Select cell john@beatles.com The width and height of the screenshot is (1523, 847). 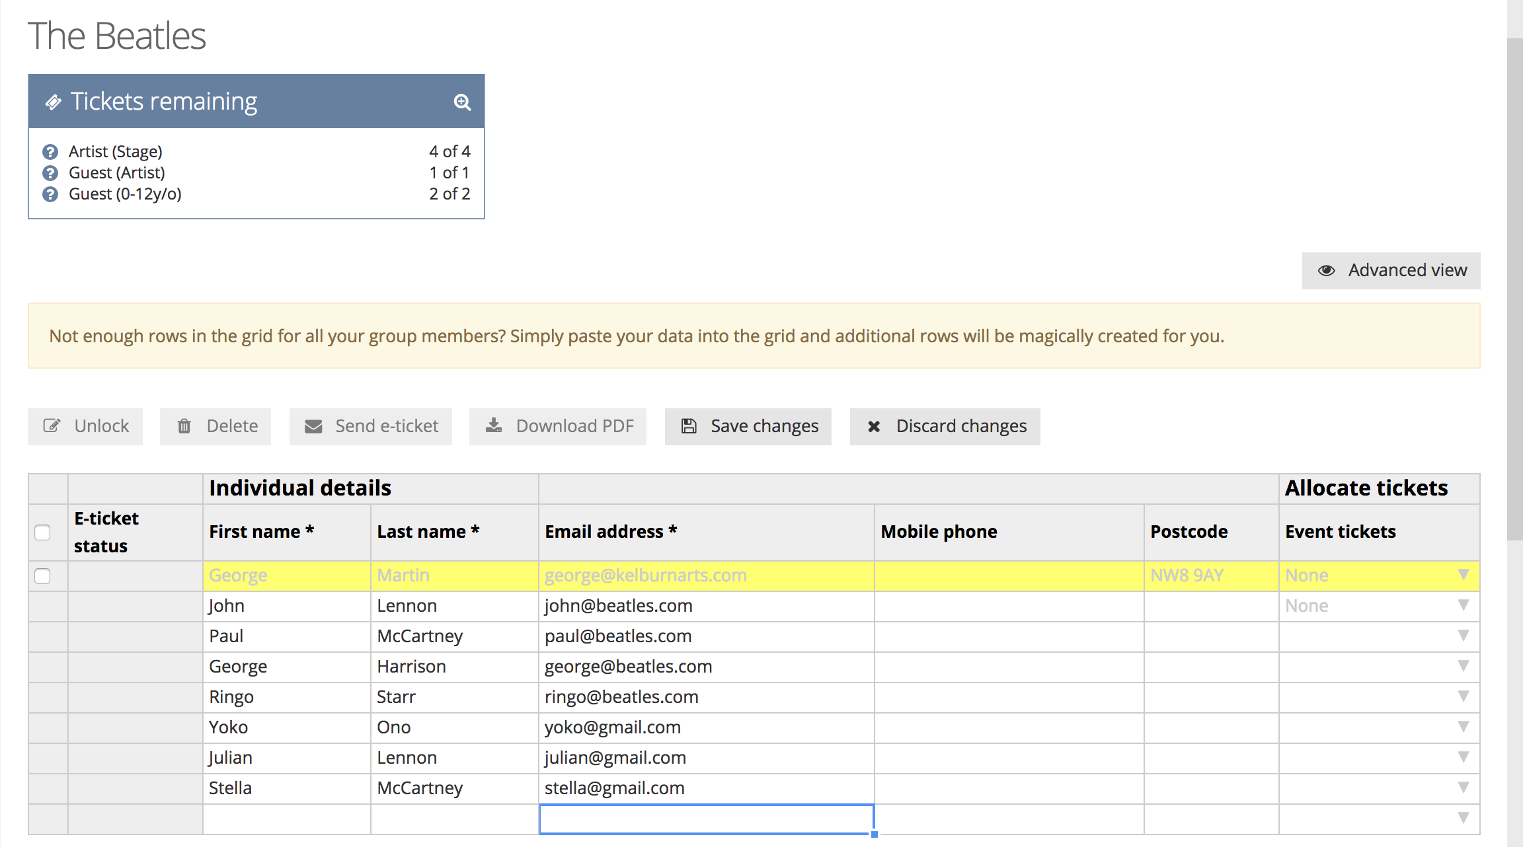(x=707, y=606)
